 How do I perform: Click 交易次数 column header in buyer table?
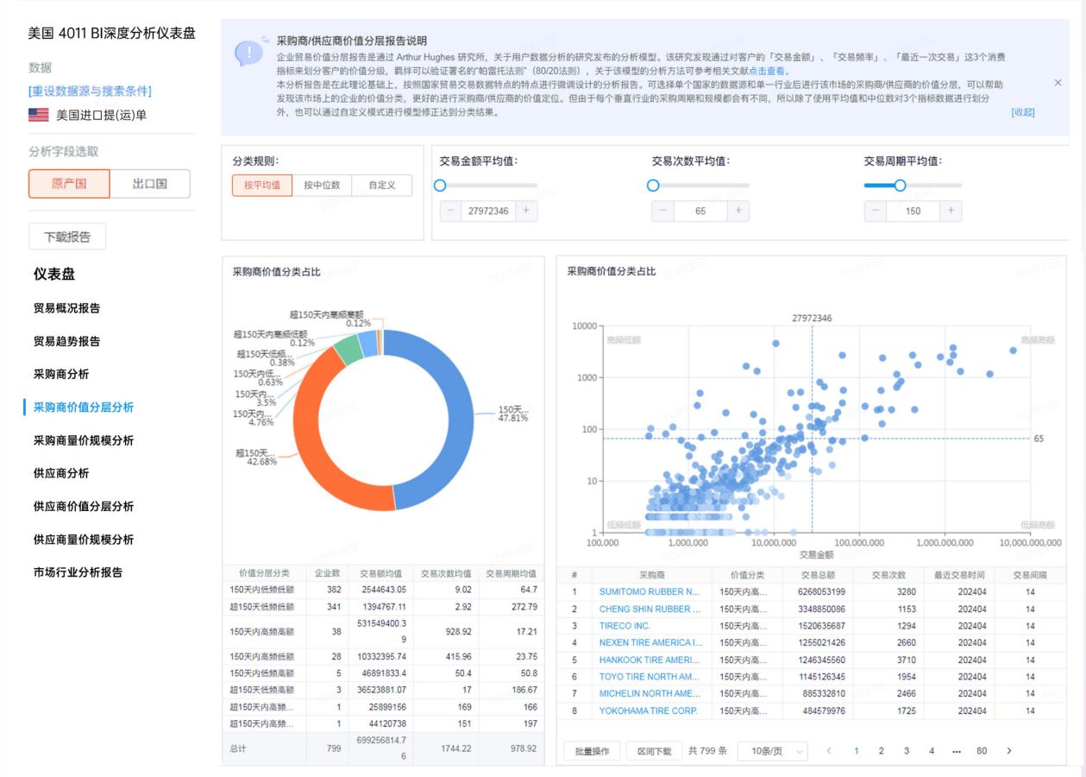(x=888, y=575)
